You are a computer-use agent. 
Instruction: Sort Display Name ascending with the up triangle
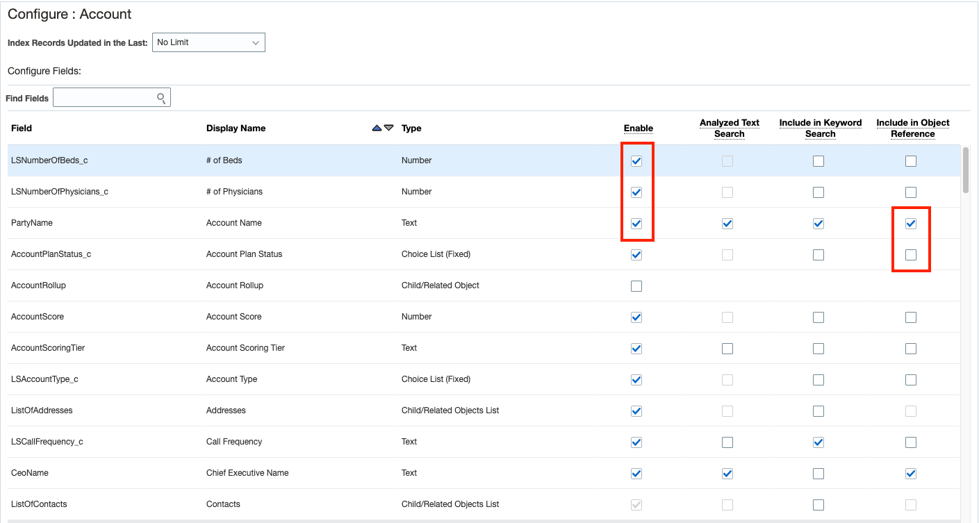pyautogui.click(x=375, y=128)
